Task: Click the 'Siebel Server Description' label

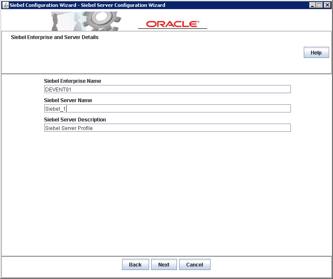Action: pos(75,119)
